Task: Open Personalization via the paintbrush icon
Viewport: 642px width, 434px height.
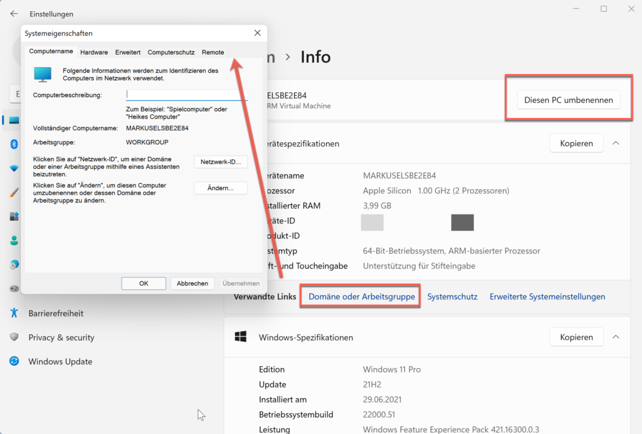Action: pyautogui.click(x=14, y=193)
